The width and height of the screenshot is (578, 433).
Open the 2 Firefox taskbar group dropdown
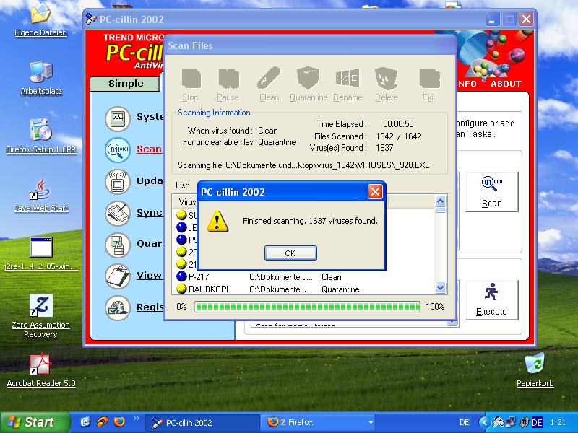pyautogui.click(x=371, y=423)
